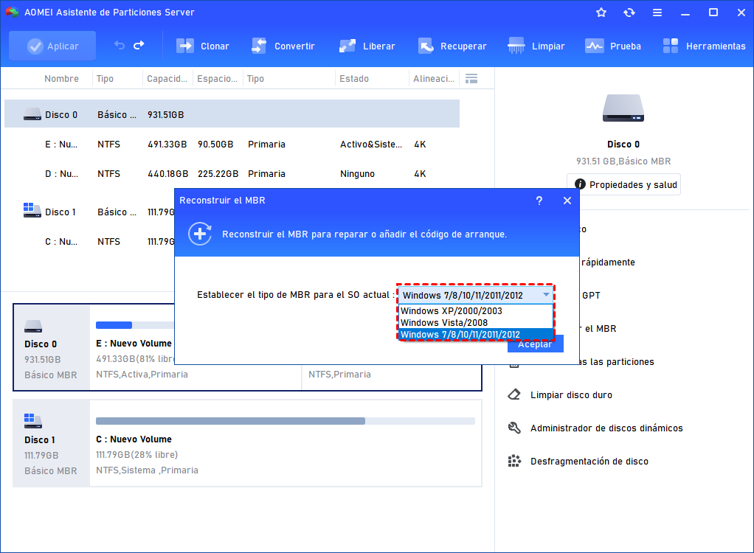Click the eraser icon beside Limpiar disco duro
This screenshot has width=754, height=553.
click(514, 395)
